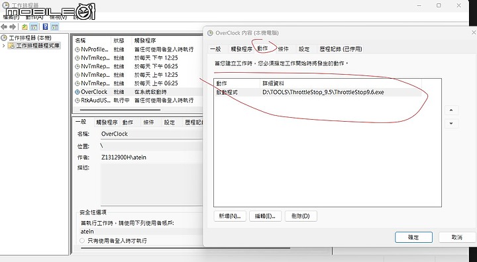Click the details pane bottom horizontal scrollbar

click(185, 247)
